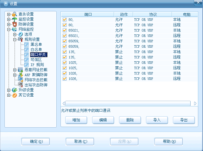The width and height of the screenshot is (203, 151).
Task: Click the green umbrella icon beside 监控设置
Action: pyautogui.click(x=15, y=19)
